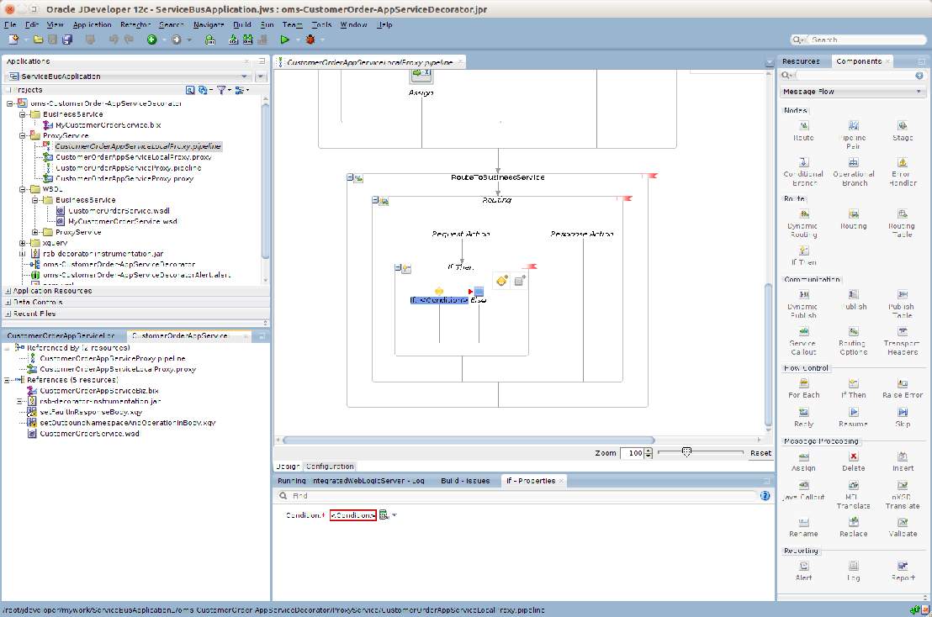Viewport: 932px width, 617px height.
Task: Collapse the If Then node in diagram
Action: click(398, 268)
